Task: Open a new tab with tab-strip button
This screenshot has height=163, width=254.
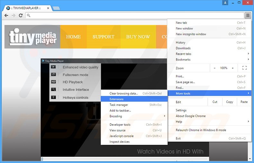Action: pos(56,8)
